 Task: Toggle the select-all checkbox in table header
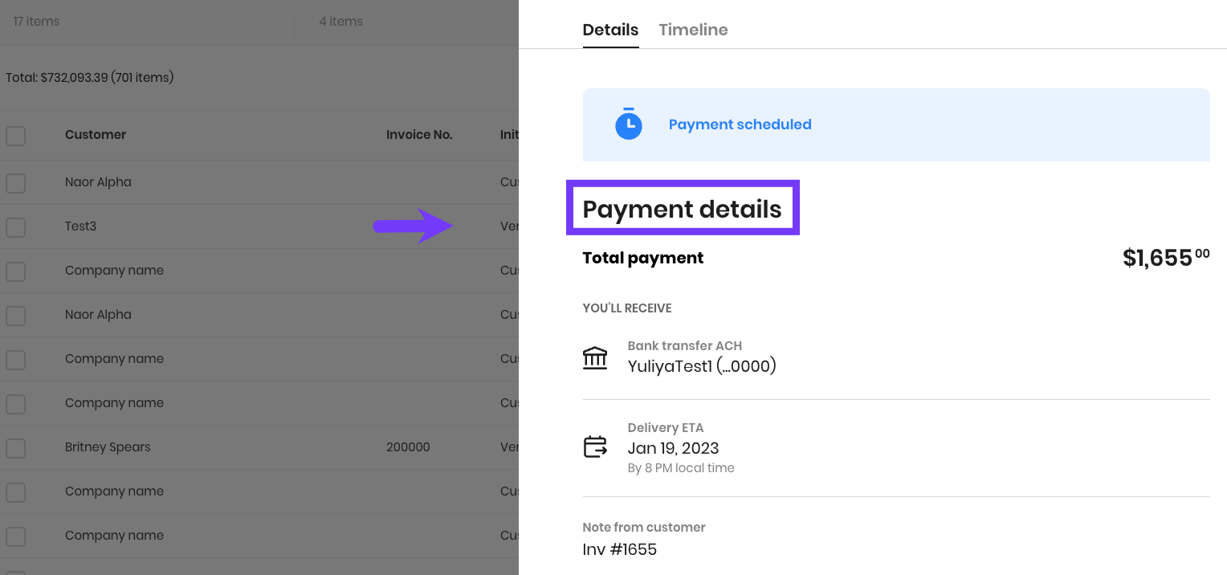15,136
